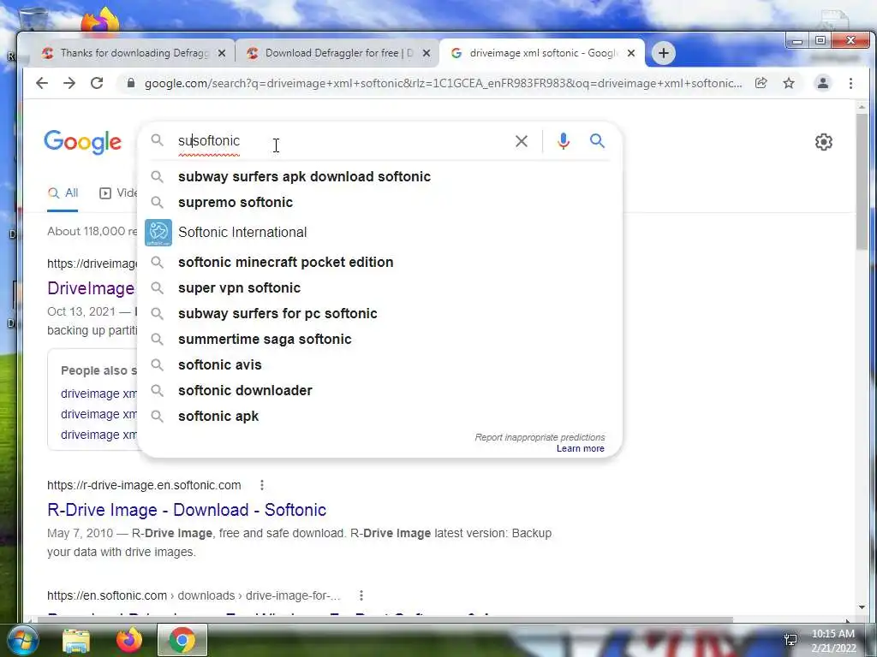The width and height of the screenshot is (877, 657).
Task: Open the Chrome three-dot menu
Action: pos(850,83)
